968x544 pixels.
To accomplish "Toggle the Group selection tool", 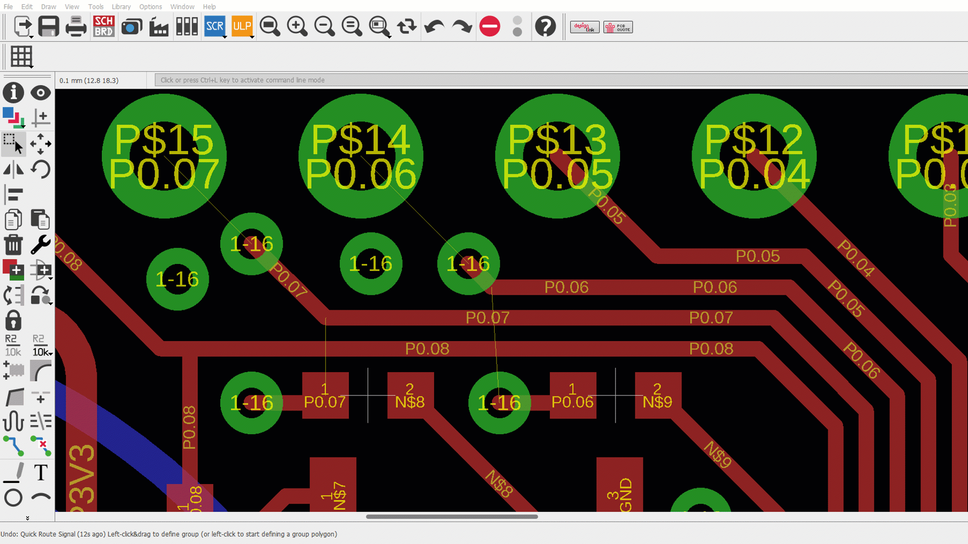I will (x=13, y=144).
